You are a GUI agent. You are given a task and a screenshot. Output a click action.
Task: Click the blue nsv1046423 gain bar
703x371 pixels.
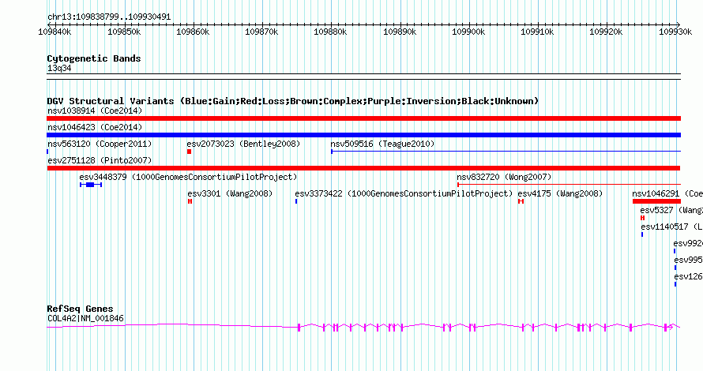(x=363, y=135)
